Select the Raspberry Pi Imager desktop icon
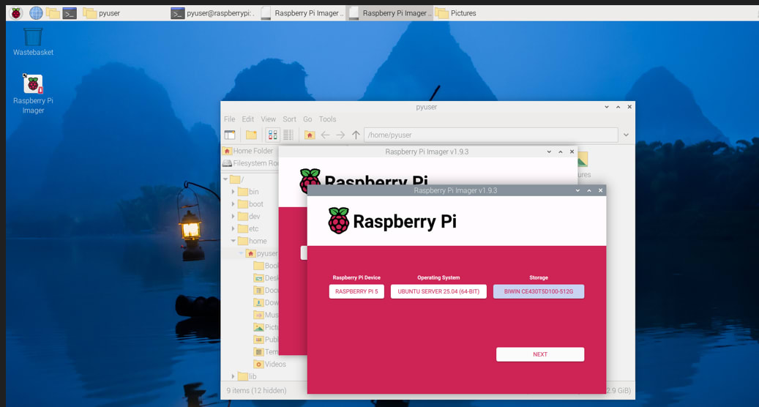This screenshot has height=407, width=759. point(33,94)
